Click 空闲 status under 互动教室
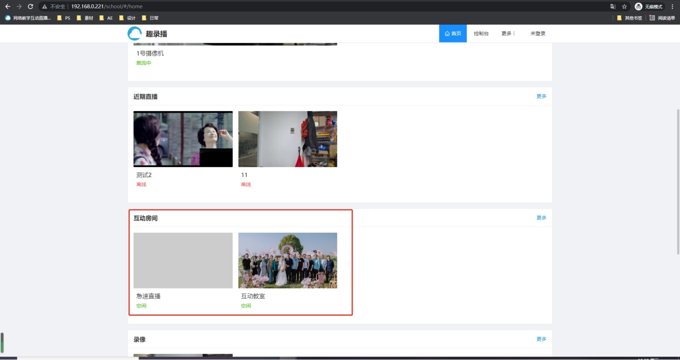Viewport: 680px width, 360px height. [246, 306]
